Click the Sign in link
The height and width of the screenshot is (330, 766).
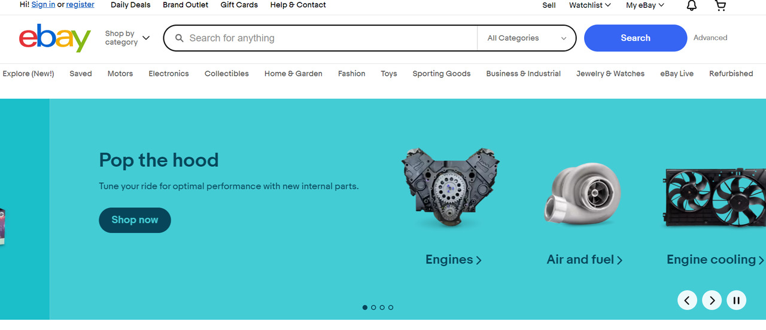[43, 5]
